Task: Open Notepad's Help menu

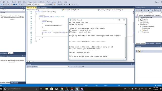Action: tap(87, 22)
